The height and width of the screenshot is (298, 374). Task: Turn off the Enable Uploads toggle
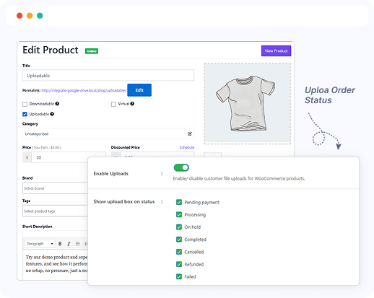(x=181, y=167)
